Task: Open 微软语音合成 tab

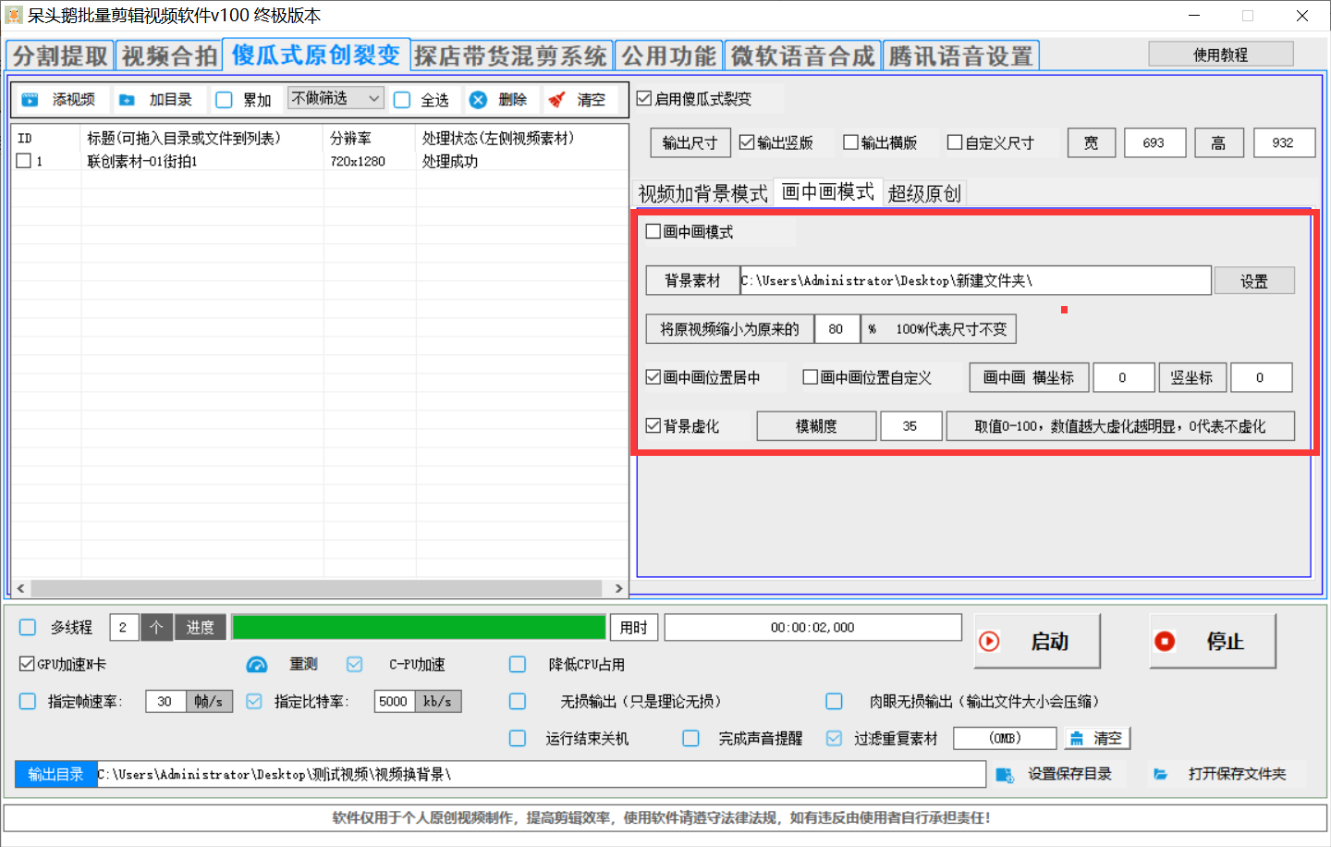Action: (x=802, y=55)
